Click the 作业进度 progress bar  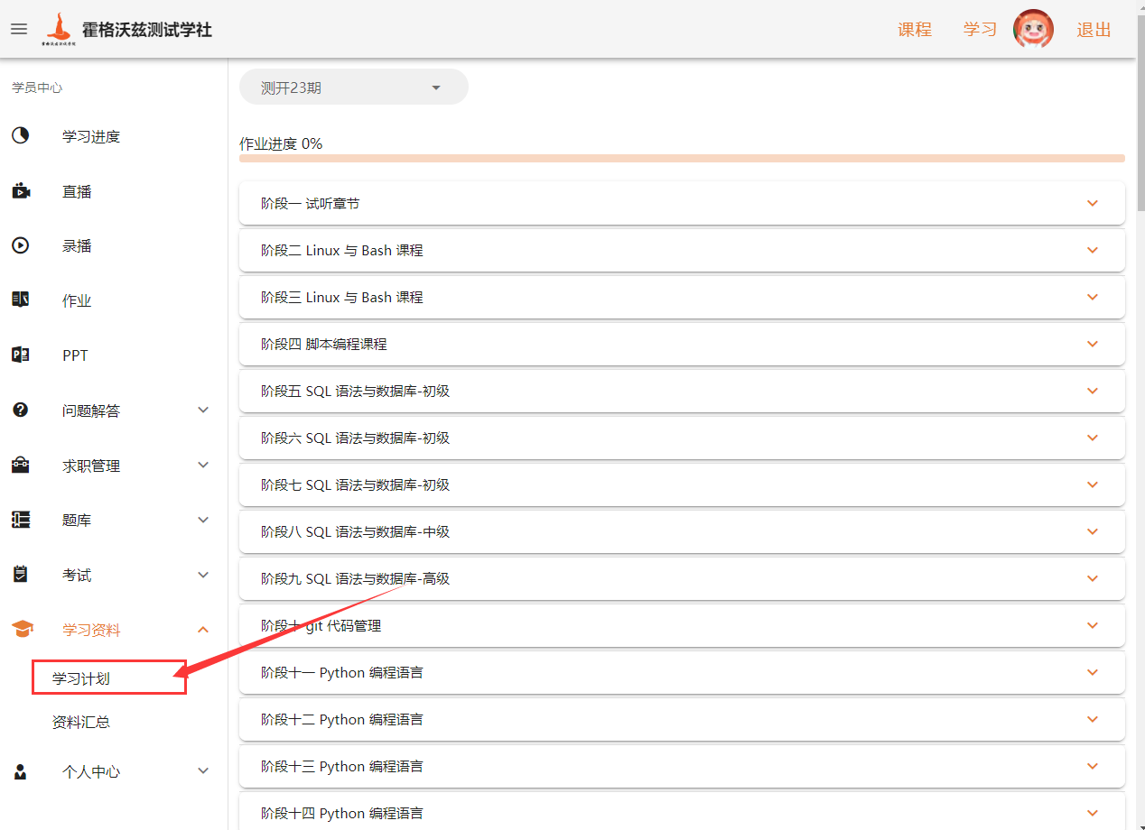(x=682, y=158)
